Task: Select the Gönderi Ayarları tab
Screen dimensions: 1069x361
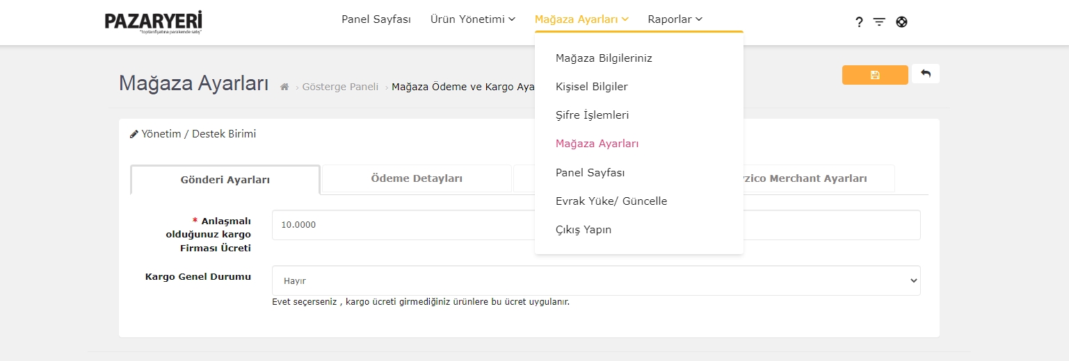Action: coord(225,180)
